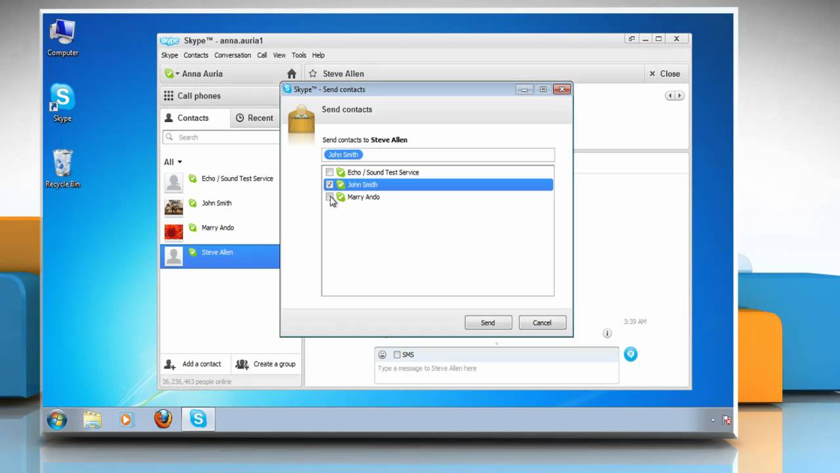
Task: Click the action center flag in the system tray
Action: 726,420
